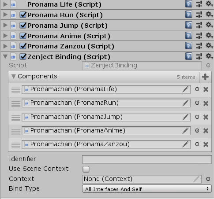Click pencil icon on PronamaJump entry
Image resolution: width=214 pixels, height=199 pixels.
tap(185, 117)
